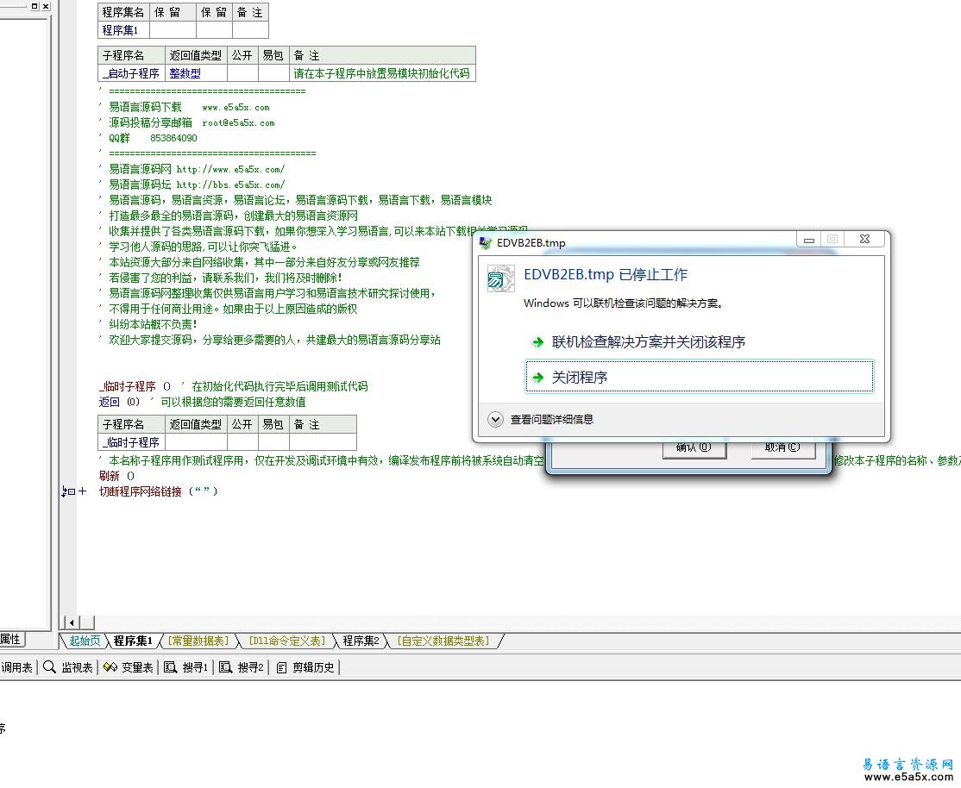Screen dimensions: 961x788
Task: Click the 整数型 return type cell
Action: tap(196, 73)
